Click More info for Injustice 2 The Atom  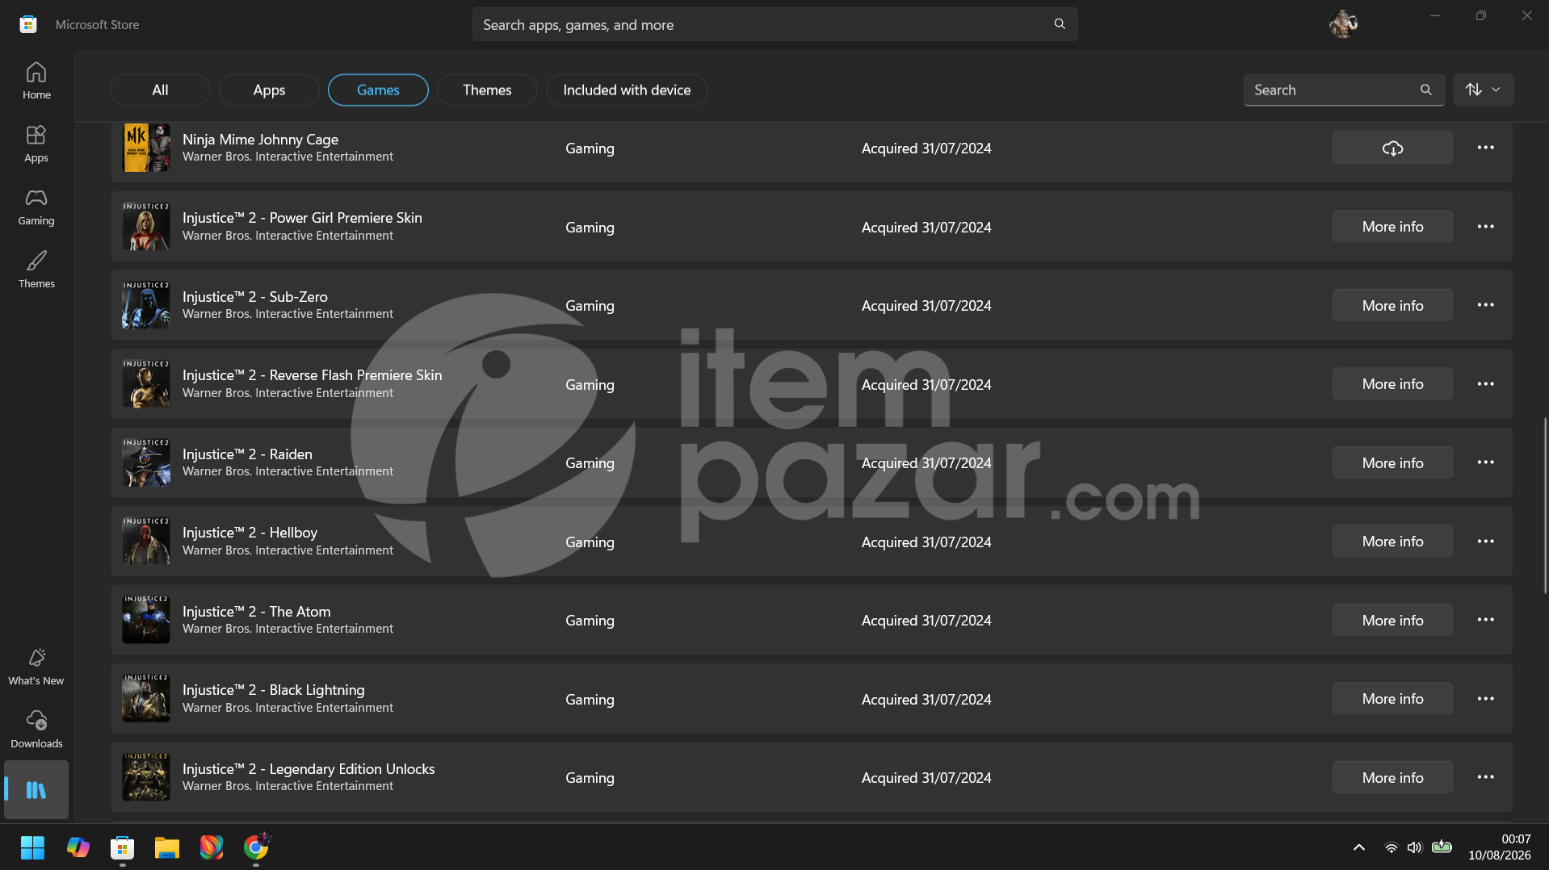click(1392, 620)
